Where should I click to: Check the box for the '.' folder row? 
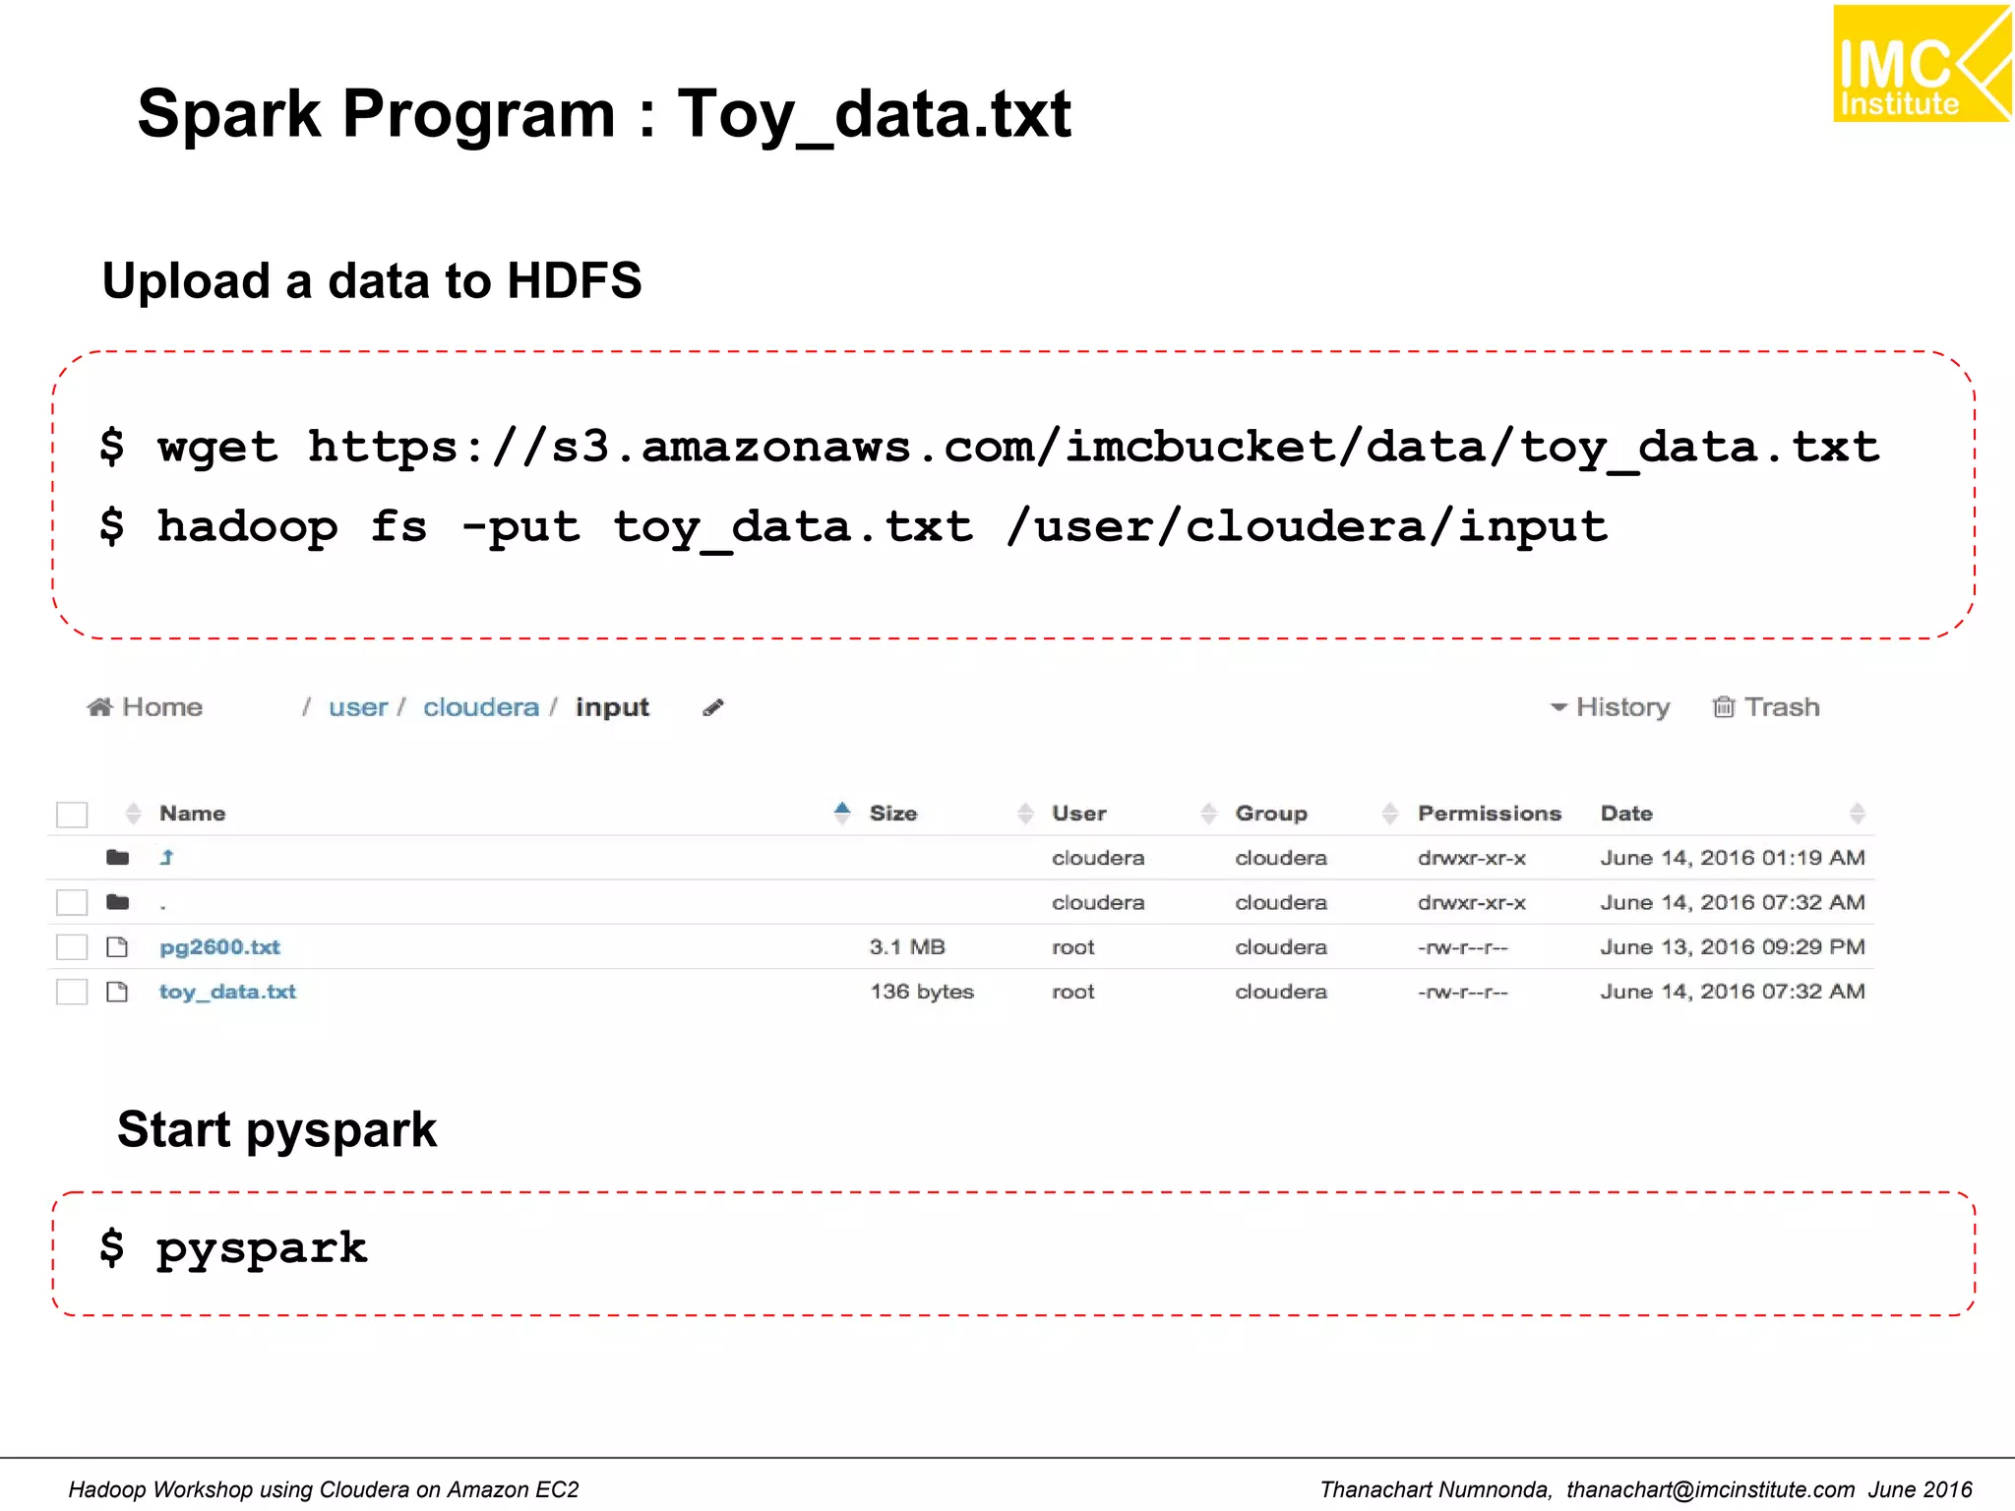pyautogui.click(x=72, y=902)
